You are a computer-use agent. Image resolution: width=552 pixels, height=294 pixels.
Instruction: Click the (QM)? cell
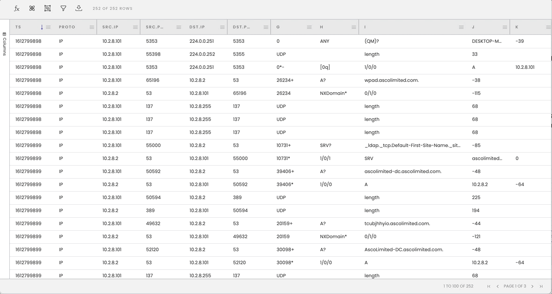tap(372, 41)
